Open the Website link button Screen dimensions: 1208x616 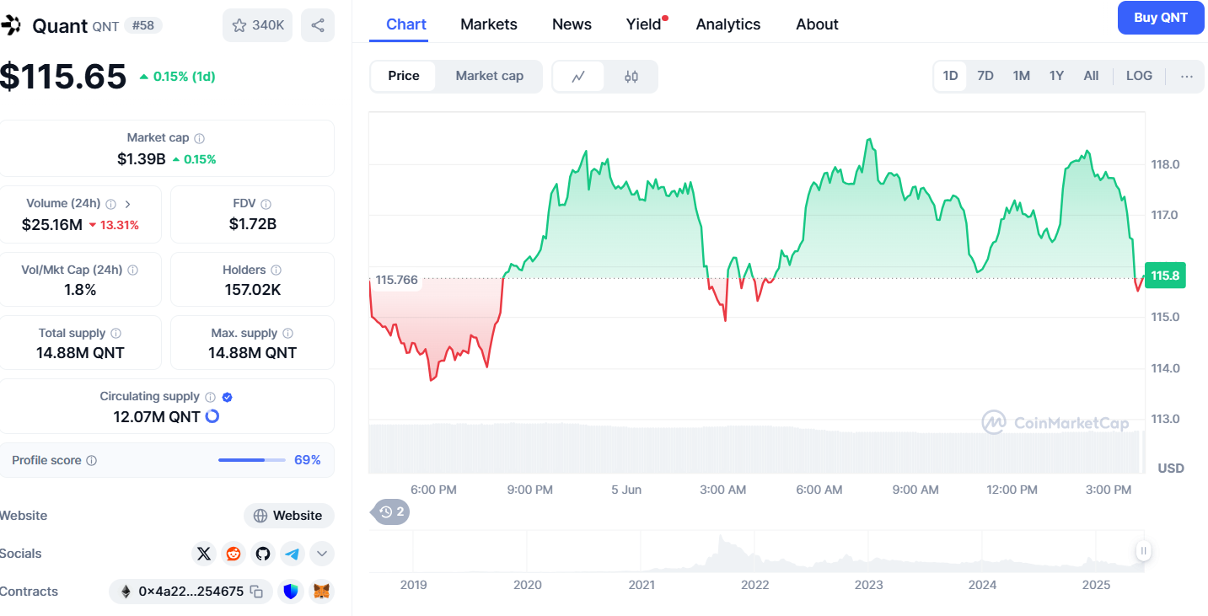[289, 516]
